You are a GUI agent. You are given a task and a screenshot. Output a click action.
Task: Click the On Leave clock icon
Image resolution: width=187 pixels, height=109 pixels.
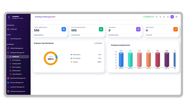tap(138, 29)
